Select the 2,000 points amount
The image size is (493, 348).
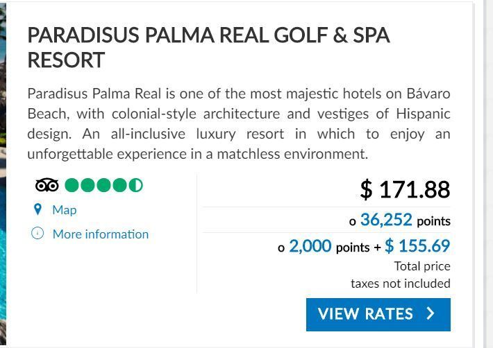(x=310, y=245)
